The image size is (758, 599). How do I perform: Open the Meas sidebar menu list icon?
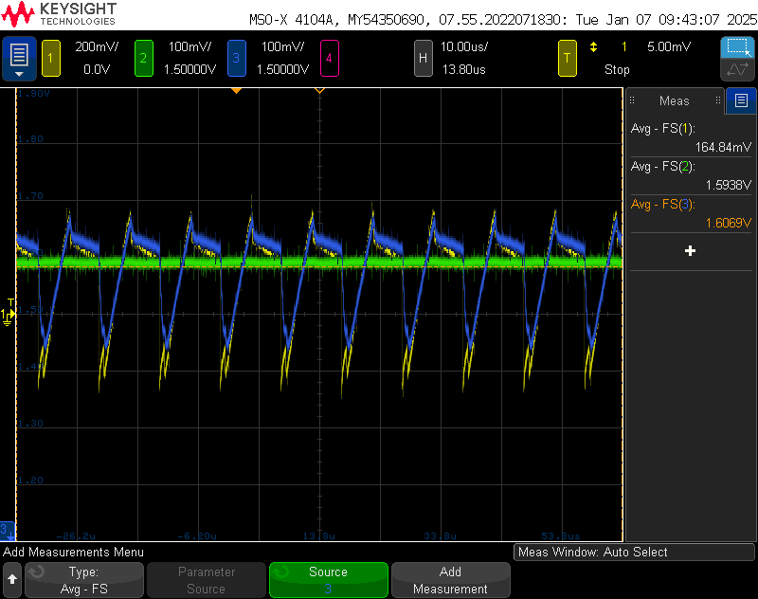[741, 100]
